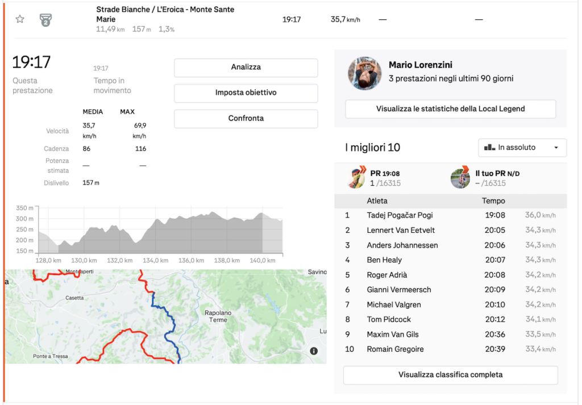
Task: Click the Mario Lorenzini name link
Action: 420,65
